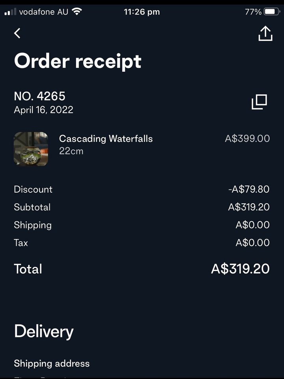Select the Cascading Waterfalls item name
Screen dimensions: 284x379
pyautogui.click(x=106, y=139)
